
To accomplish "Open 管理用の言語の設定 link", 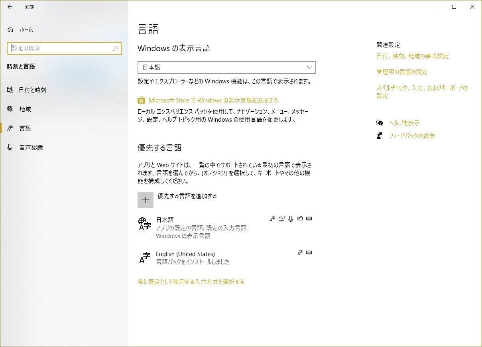I will 401,72.
